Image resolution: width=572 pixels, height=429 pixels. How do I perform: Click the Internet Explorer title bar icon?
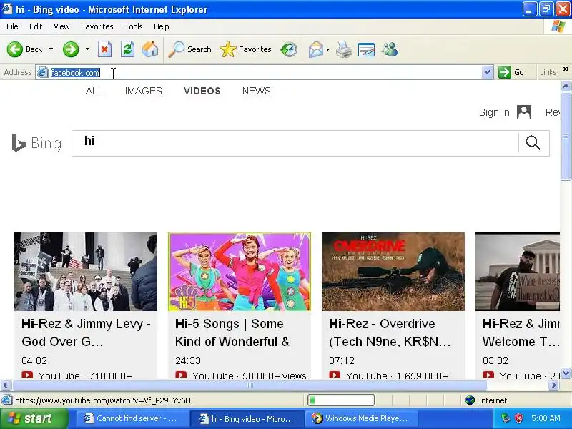tap(7, 9)
